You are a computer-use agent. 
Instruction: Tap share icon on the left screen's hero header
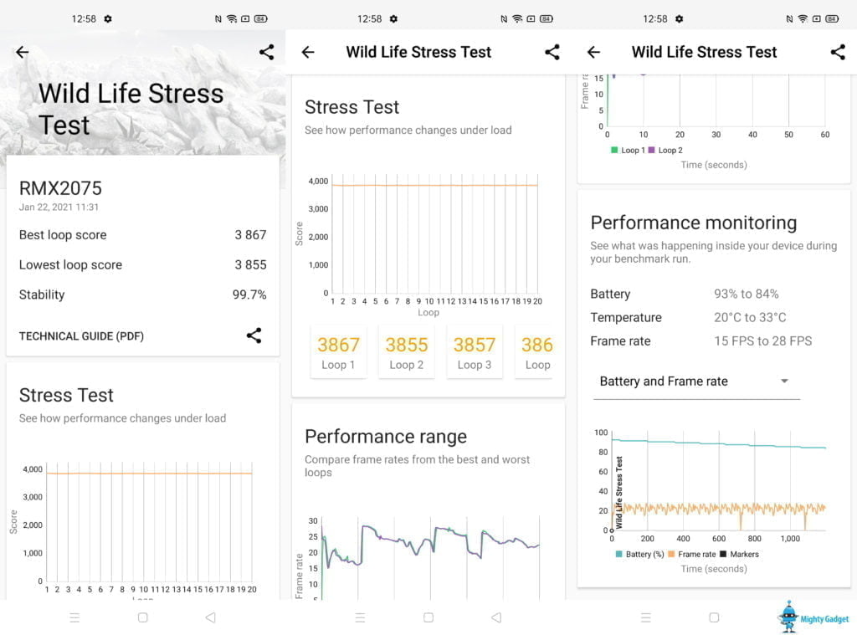(x=266, y=52)
